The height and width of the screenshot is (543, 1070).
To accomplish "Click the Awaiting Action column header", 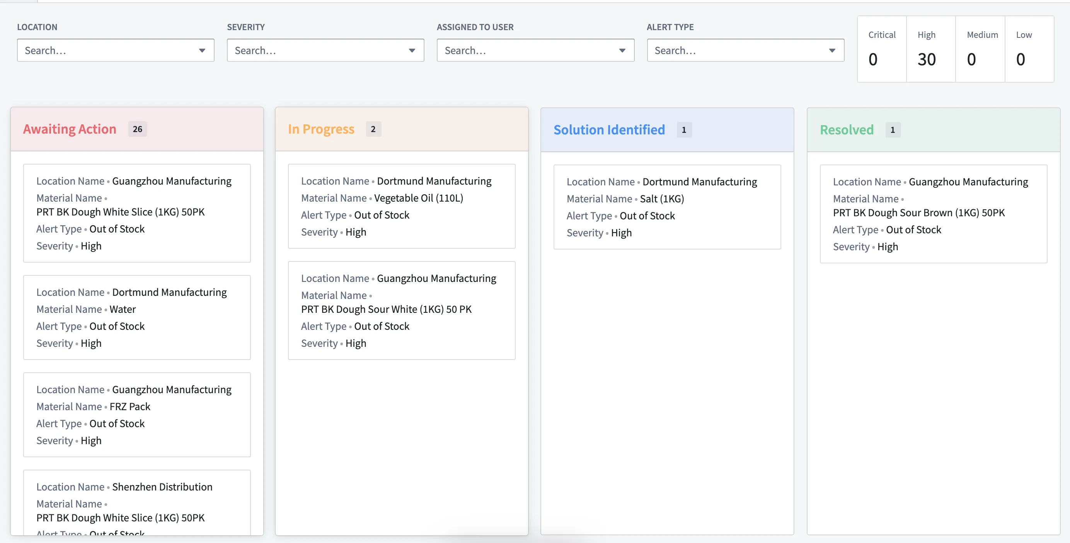I will click(69, 129).
